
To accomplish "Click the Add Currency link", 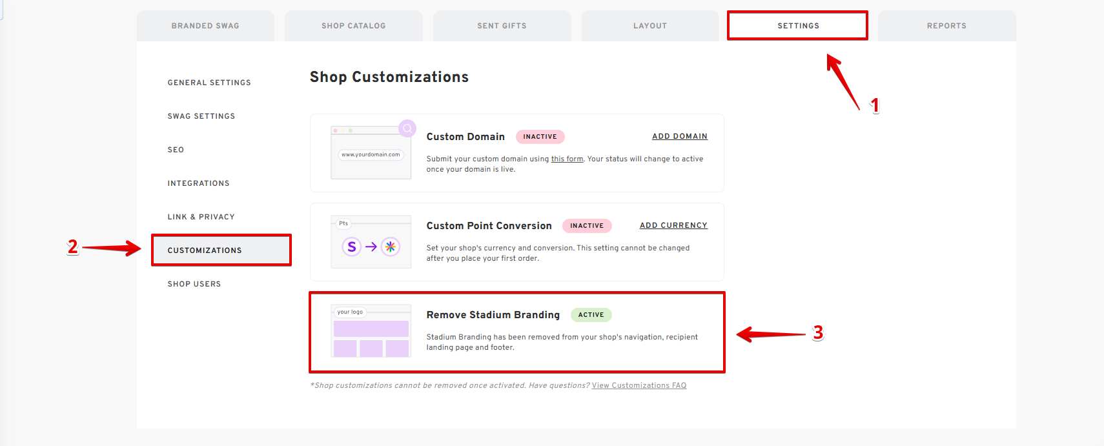I will tap(673, 225).
